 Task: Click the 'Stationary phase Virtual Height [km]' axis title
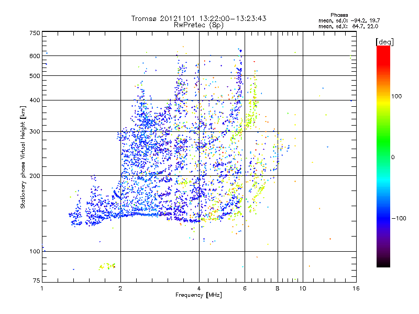pyautogui.click(x=23, y=158)
